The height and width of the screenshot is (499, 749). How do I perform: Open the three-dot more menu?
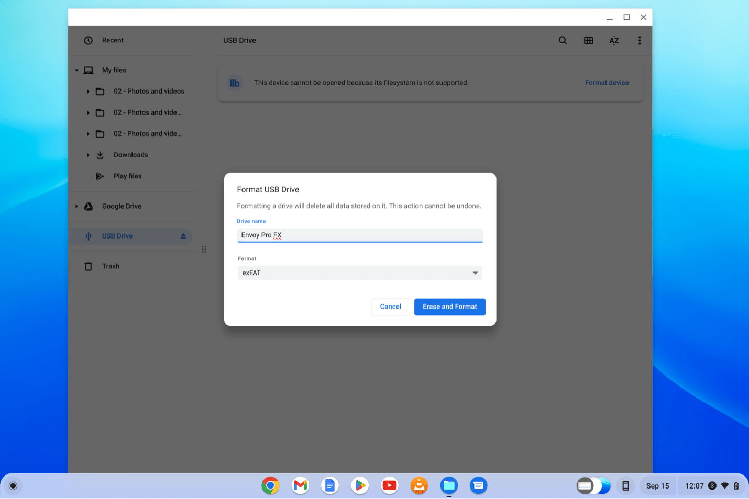pyautogui.click(x=639, y=40)
